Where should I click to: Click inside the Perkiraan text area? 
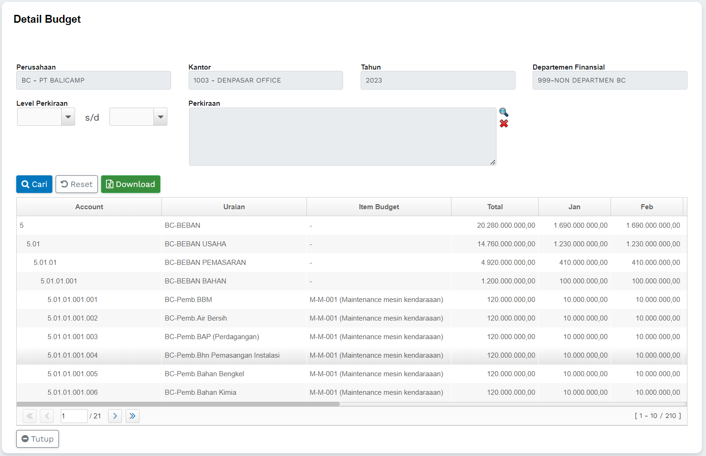tap(342, 136)
